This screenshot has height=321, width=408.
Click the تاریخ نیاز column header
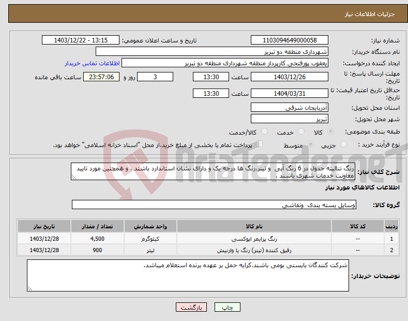[x=44, y=226]
